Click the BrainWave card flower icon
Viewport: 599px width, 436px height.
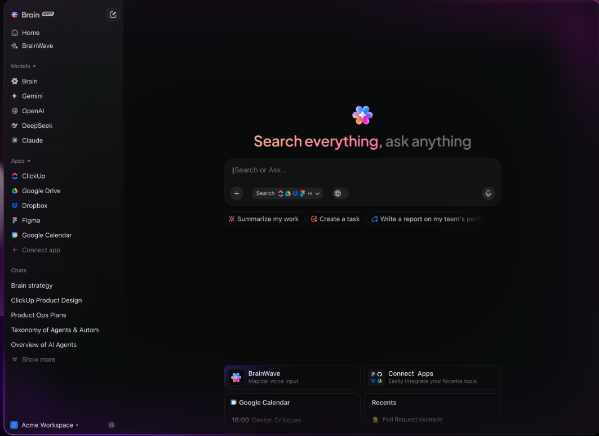[236, 377]
